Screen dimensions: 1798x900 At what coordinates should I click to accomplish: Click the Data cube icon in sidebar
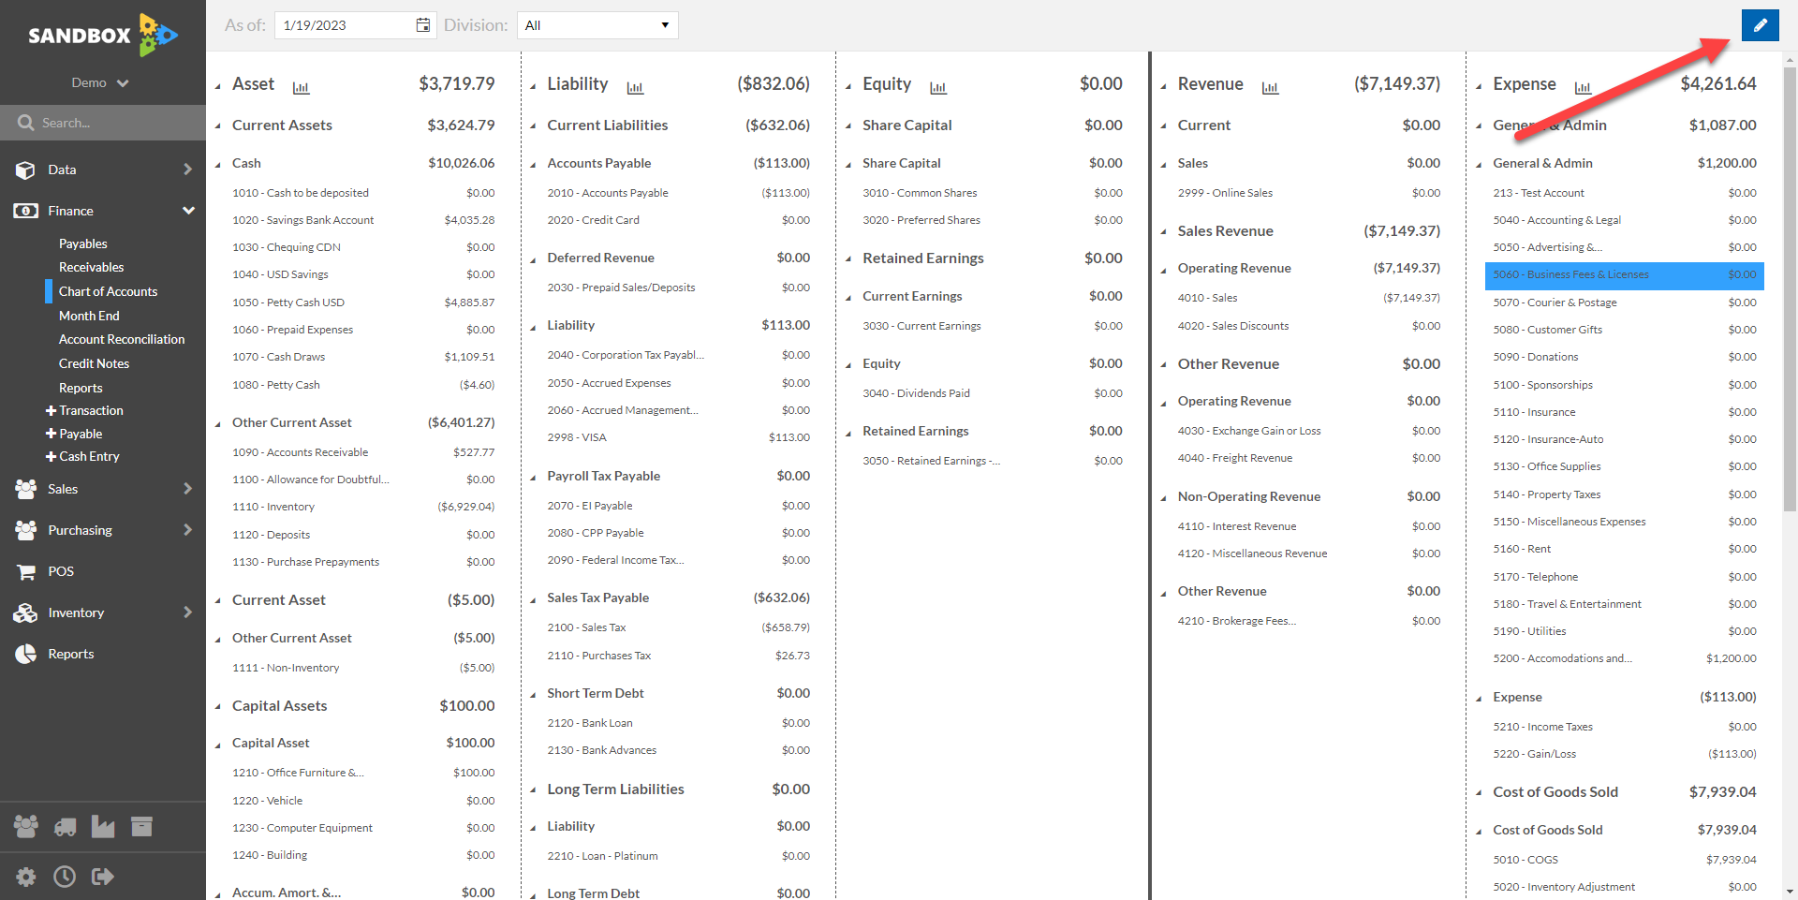(x=25, y=170)
